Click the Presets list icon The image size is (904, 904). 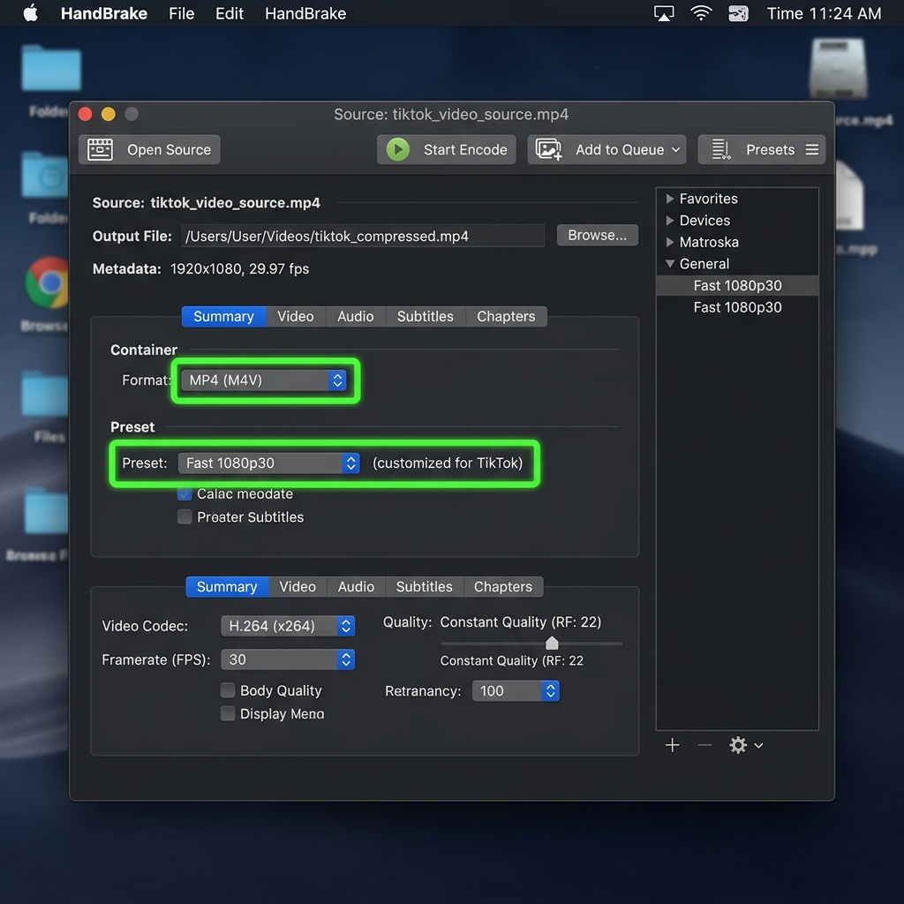(x=720, y=149)
